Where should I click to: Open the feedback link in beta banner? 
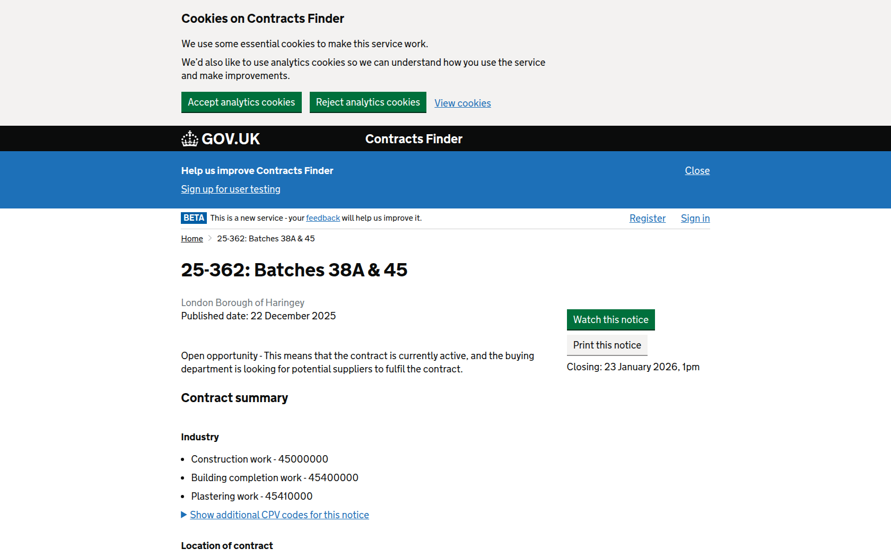[x=322, y=218]
